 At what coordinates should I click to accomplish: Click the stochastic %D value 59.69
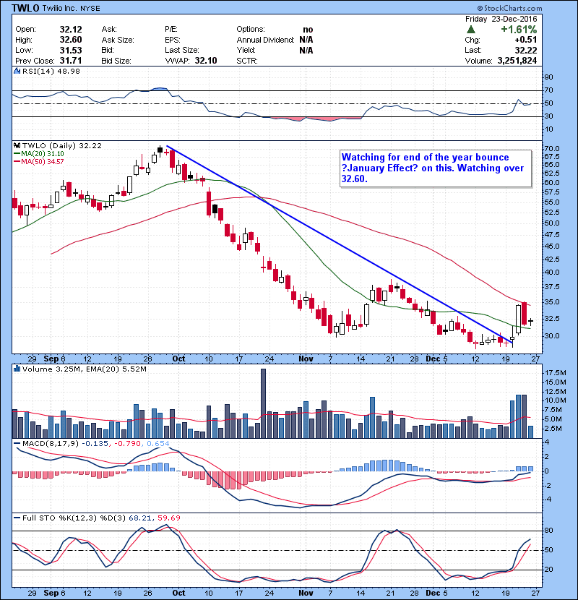(168, 518)
